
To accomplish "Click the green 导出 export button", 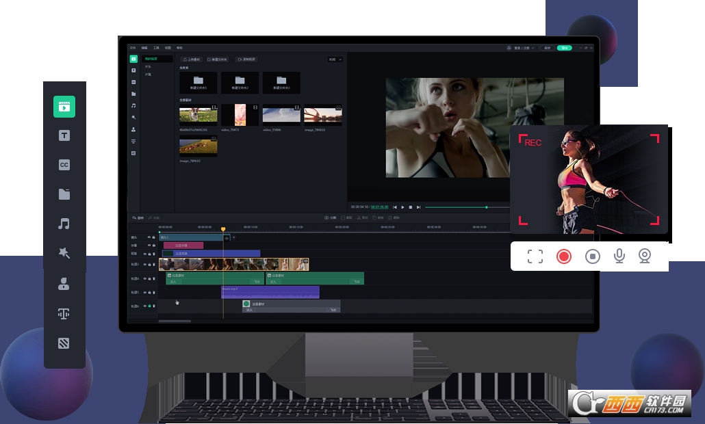I will click(x=564, y=48).
